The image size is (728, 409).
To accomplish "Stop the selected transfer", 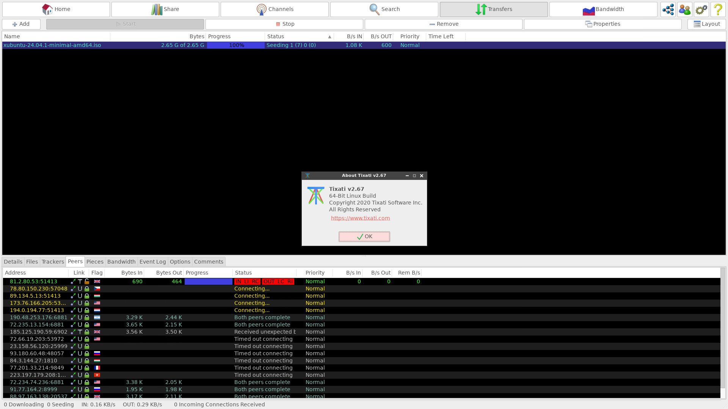I will tap(284, 24).
